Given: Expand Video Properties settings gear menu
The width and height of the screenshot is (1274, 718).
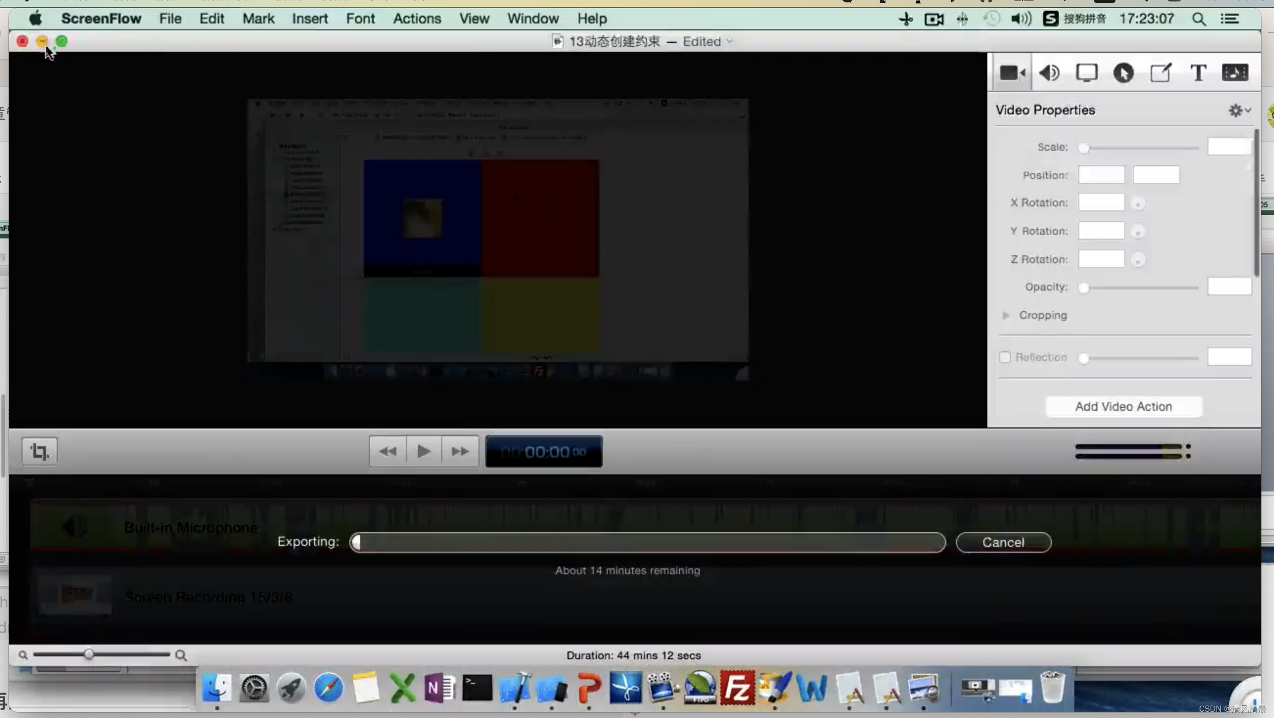Looking at the screenshot, I should tap(1240, 110).
